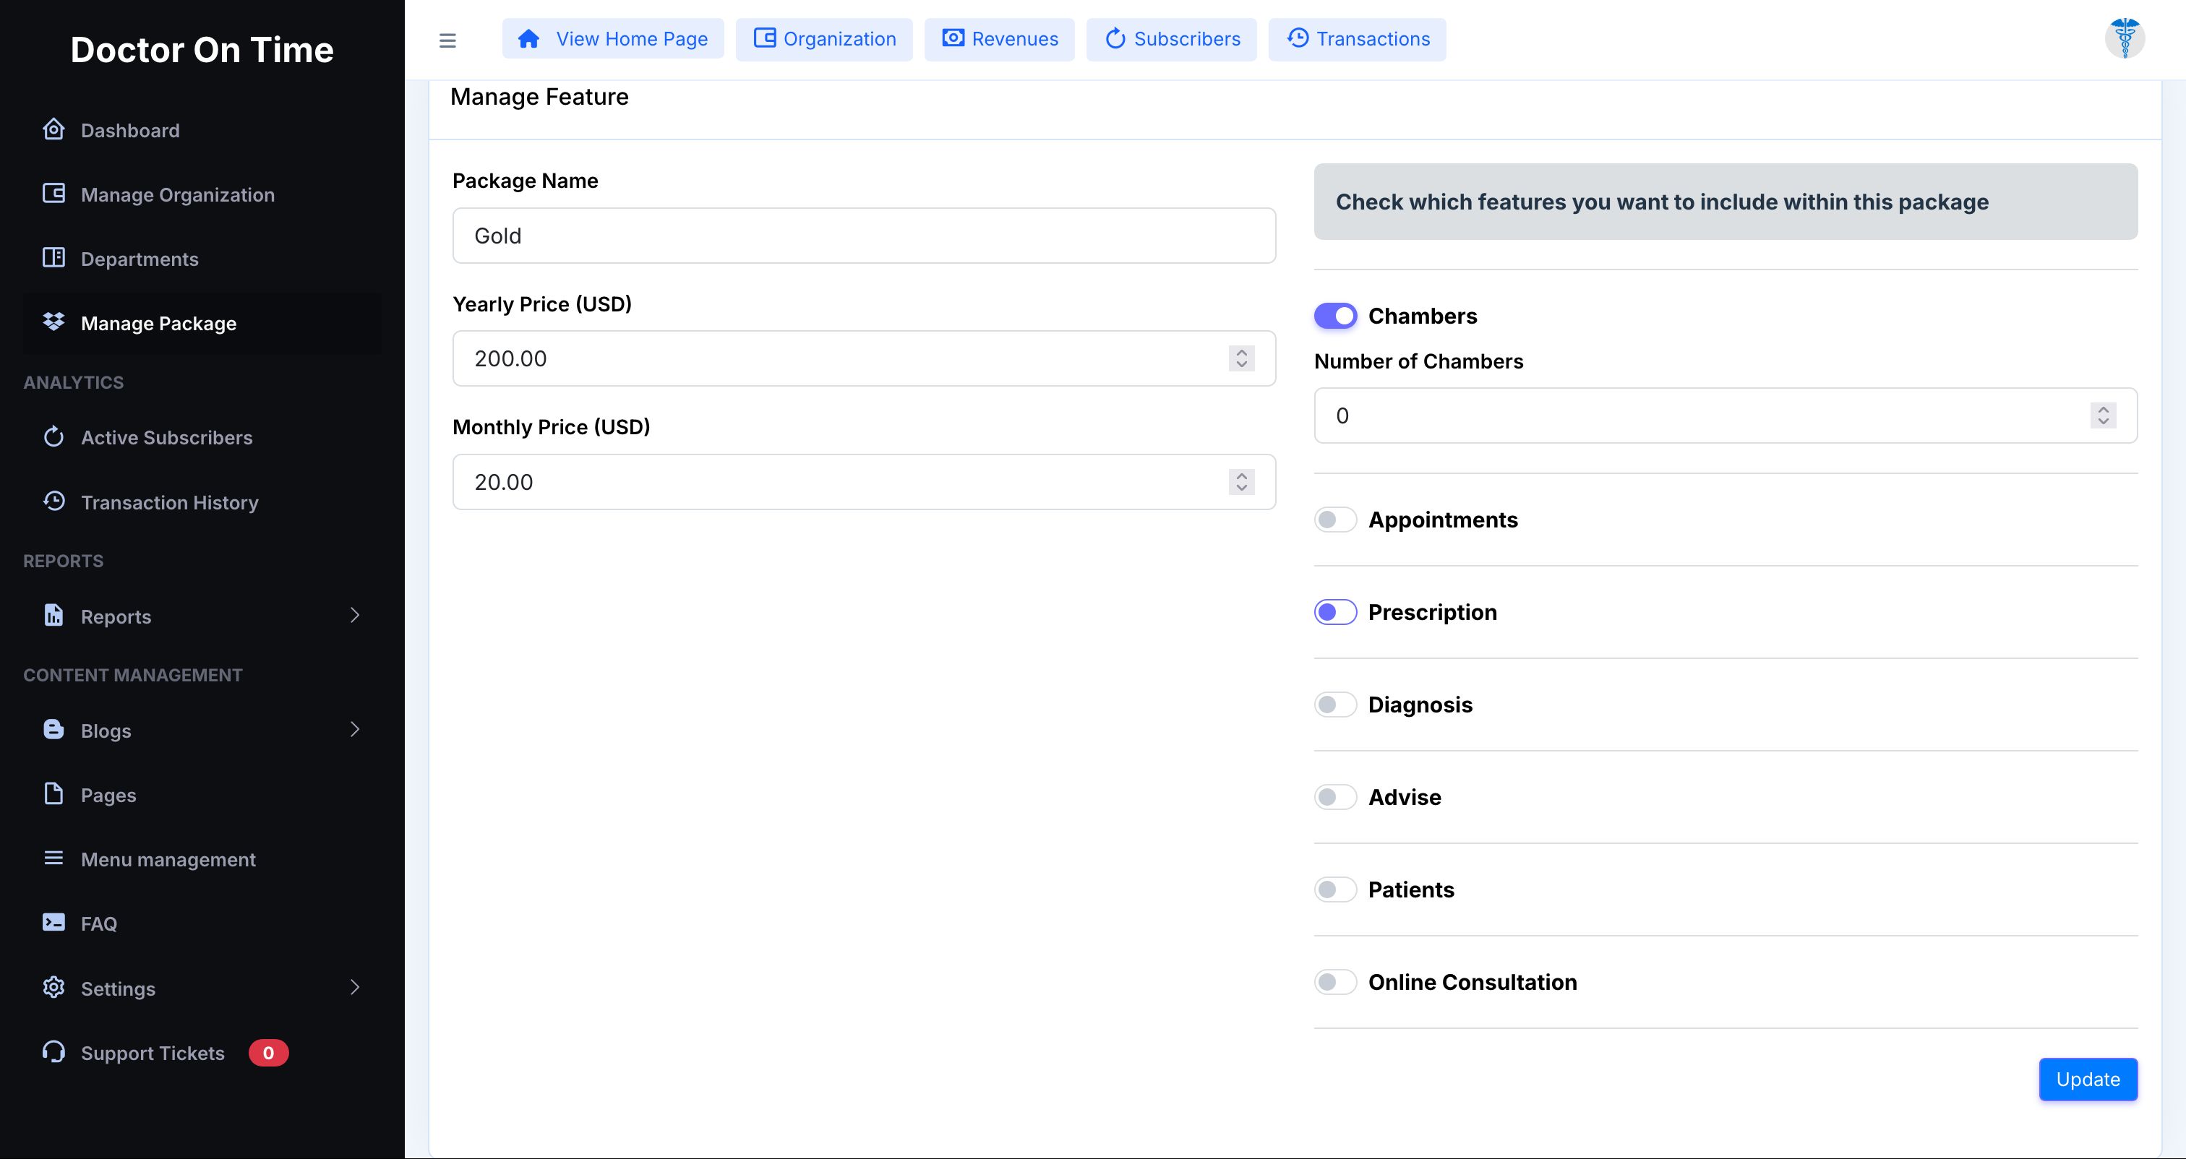Open the FAQ sidebar item
The height and width of the screenshot is (1159, 2186).
click(x=202, y=924)
